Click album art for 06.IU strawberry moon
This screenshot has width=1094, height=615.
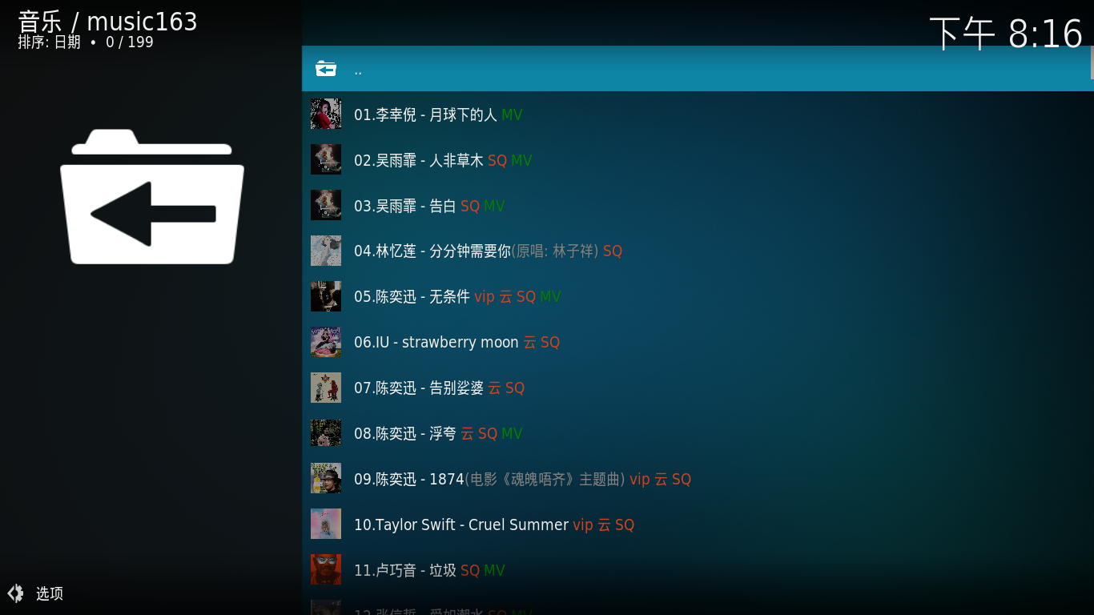[326, 342]
